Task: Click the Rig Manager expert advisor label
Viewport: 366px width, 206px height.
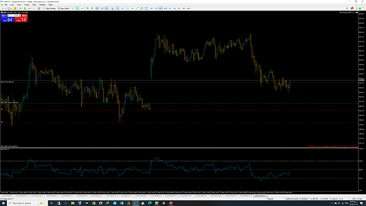Action: click(347, 12)
